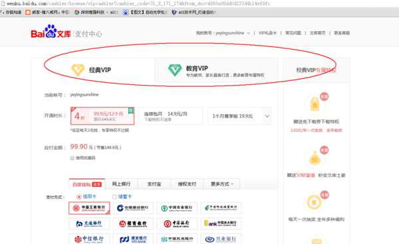The image size is (399, 244).
Task: Open the green-icon bookmark in bookmarks bar
Action: pos(96,12)
